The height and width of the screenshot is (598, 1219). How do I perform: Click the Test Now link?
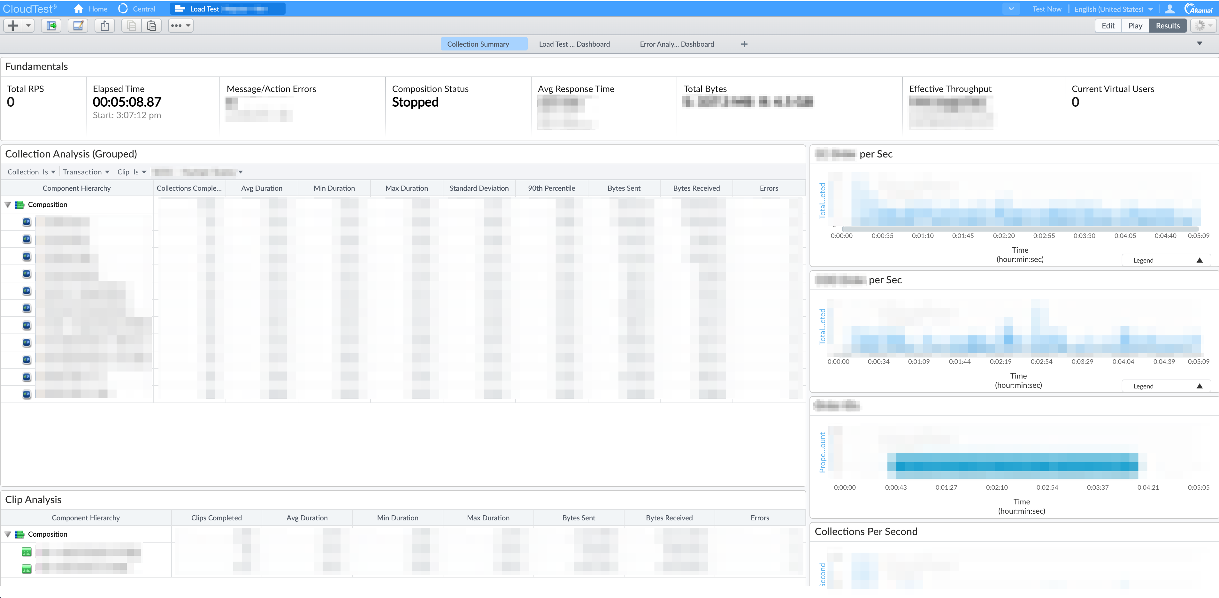(1047, 9)
